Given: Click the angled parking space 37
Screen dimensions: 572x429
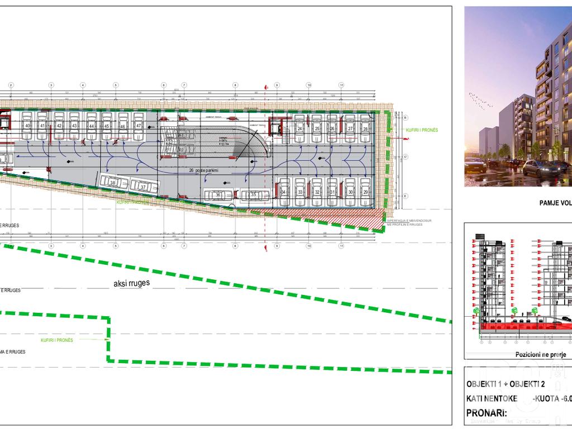Looking at the screenshot, I should pyautogui.click(x=144, y=187).
